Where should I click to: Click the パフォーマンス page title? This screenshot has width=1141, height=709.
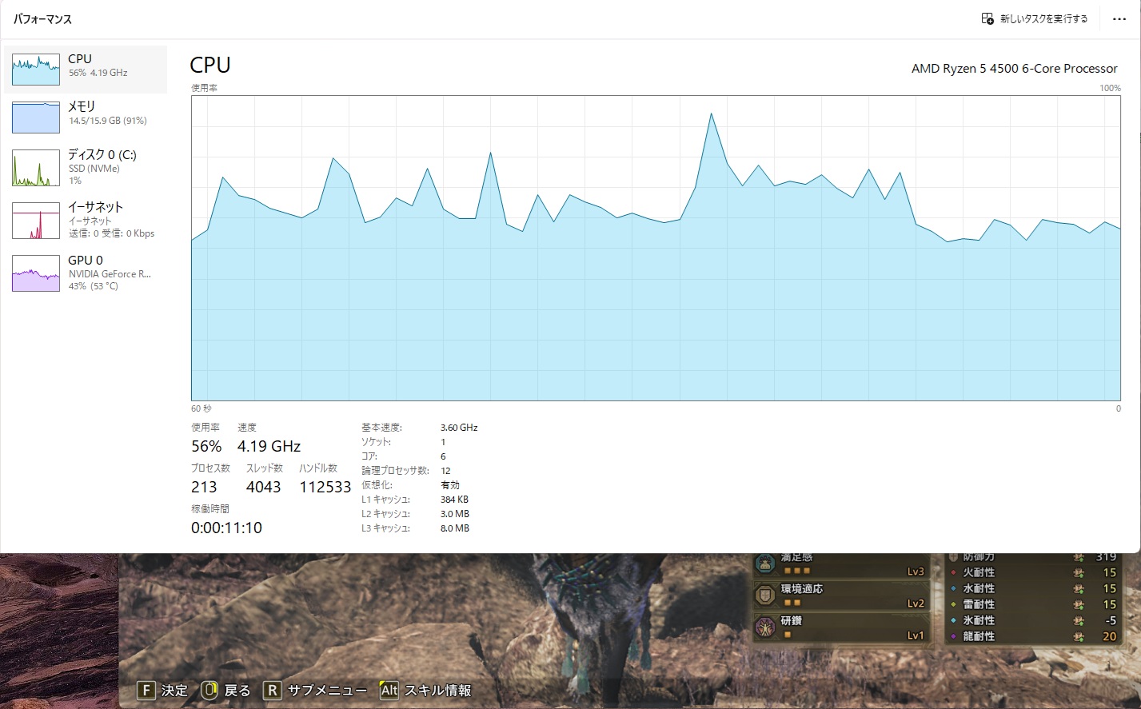coord(42,19)
